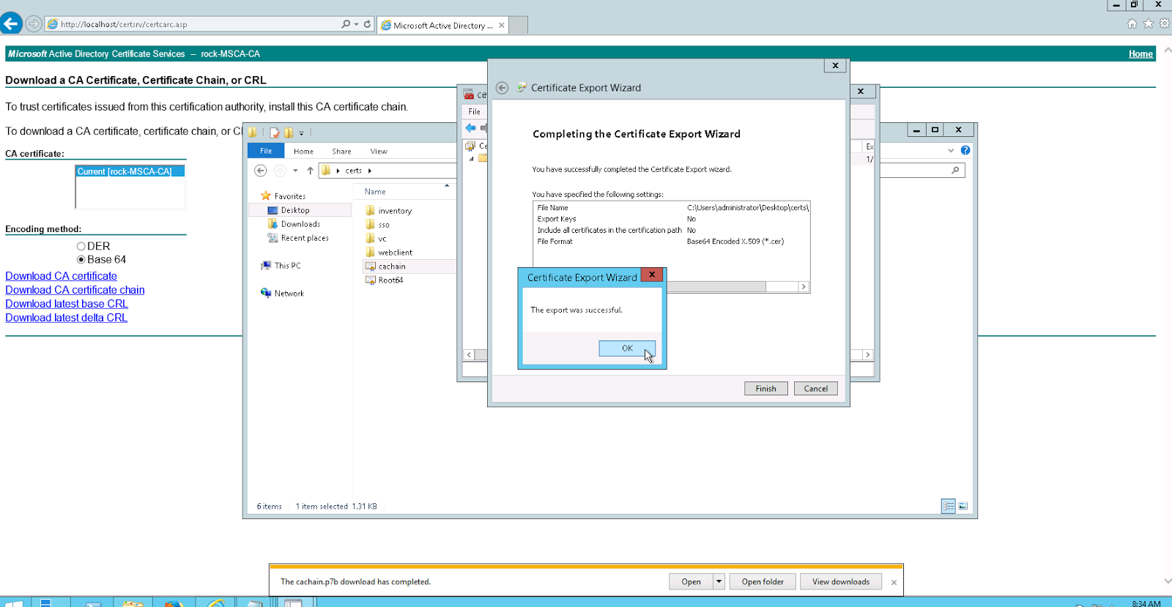The height and width of the screenshot is (607, 1172).
Task: Select the Base 64 encoding method
Action: coord(81,260)
